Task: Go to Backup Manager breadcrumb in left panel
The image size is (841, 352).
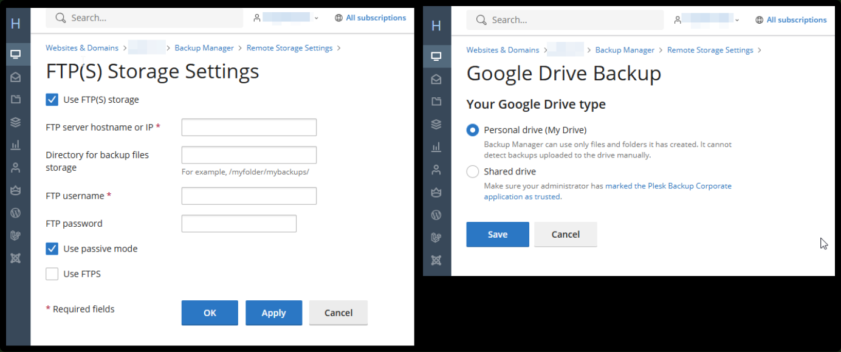Action: pyautogui.click(x=204, y=48)
